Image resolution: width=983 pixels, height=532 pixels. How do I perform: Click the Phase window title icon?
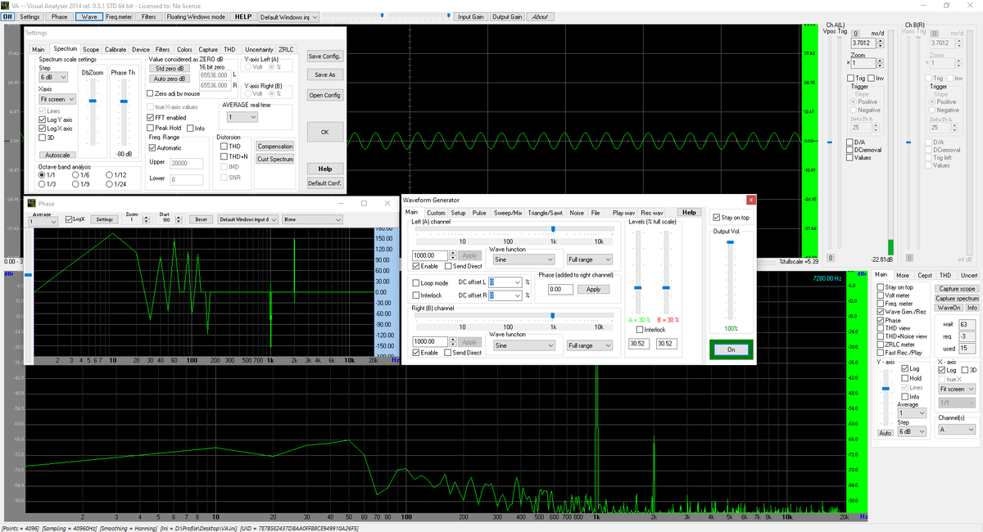click(32, 203)
